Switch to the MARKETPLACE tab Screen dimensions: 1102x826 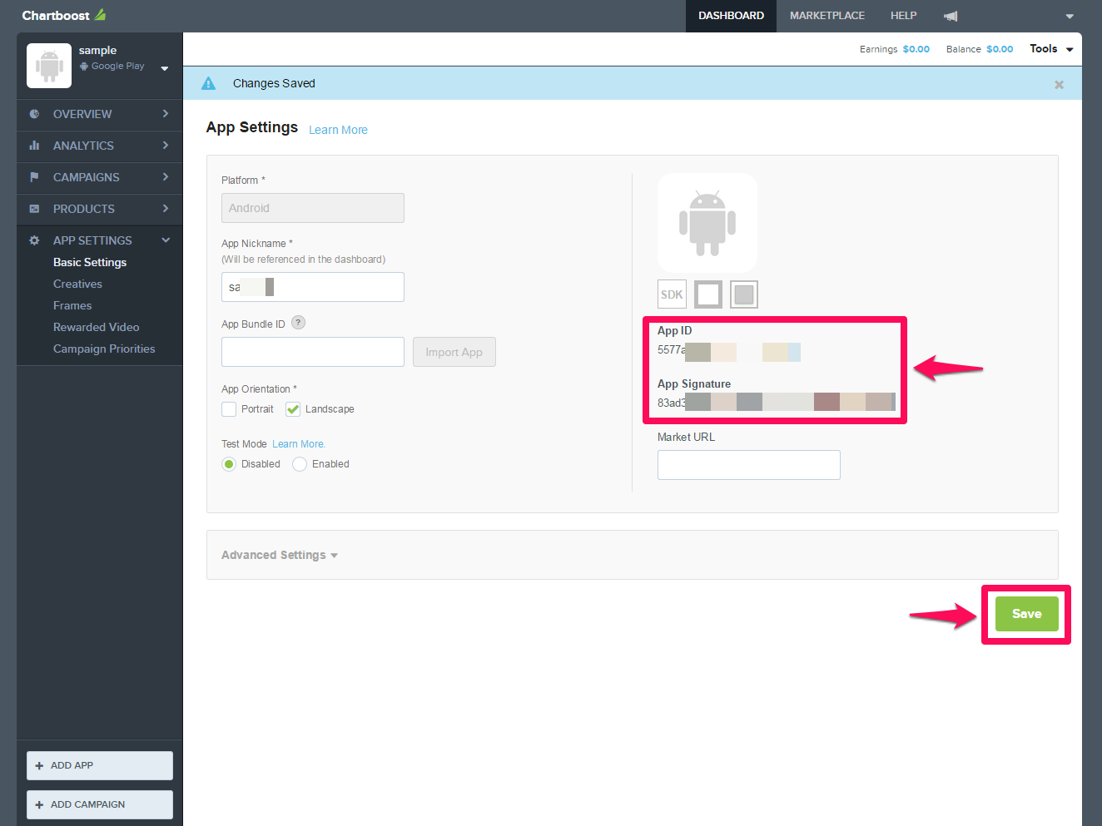click(826, 15)
